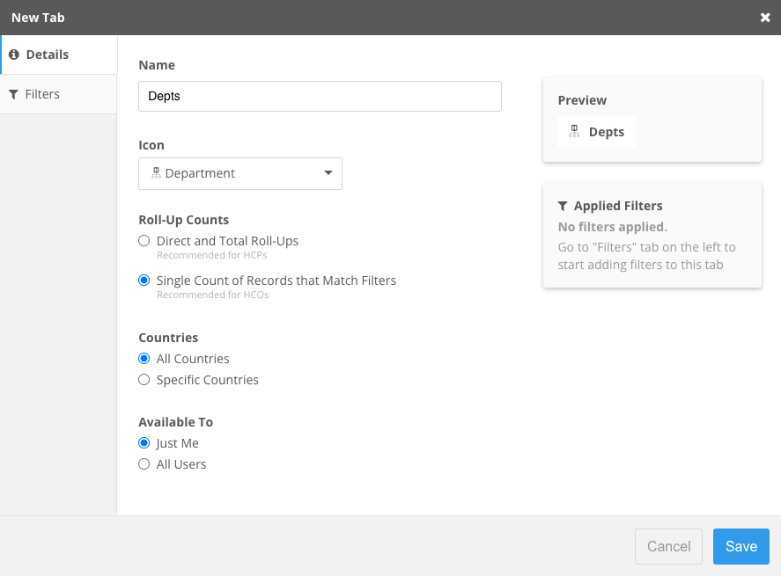Click the Name input field
The image size is (781, 576).
click(320, 97)
